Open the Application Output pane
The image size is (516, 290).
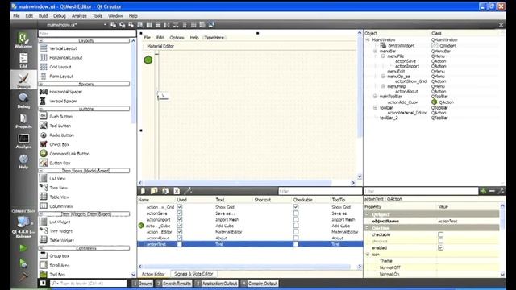coord(217,283)
